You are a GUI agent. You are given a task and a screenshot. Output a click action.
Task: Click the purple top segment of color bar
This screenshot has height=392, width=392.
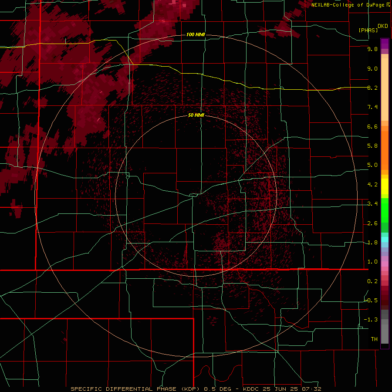pyautogui.click(x=385, y=44)
